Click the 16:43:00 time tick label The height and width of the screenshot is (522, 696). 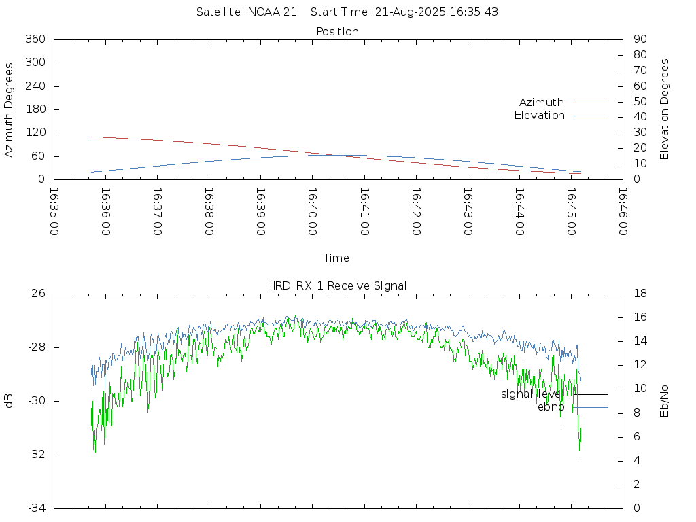(468, 212)
